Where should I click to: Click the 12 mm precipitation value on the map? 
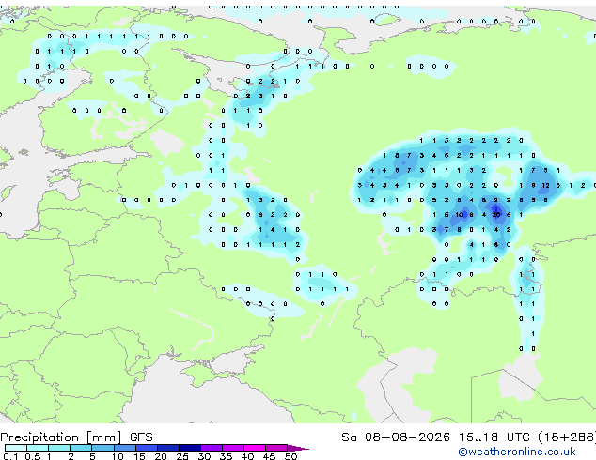(545, 185)
